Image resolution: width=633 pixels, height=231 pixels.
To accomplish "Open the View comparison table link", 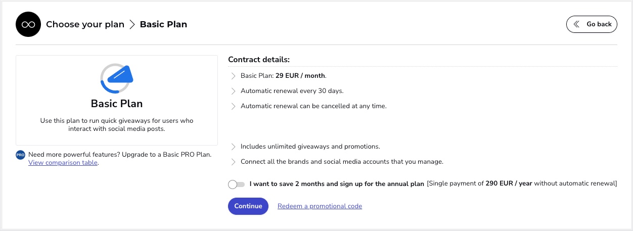I will coord(63,163).
